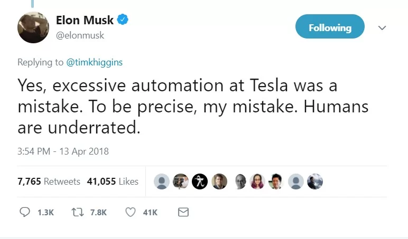
Task: Expand the tweet options chevron menu
Action: pos(383,27)
